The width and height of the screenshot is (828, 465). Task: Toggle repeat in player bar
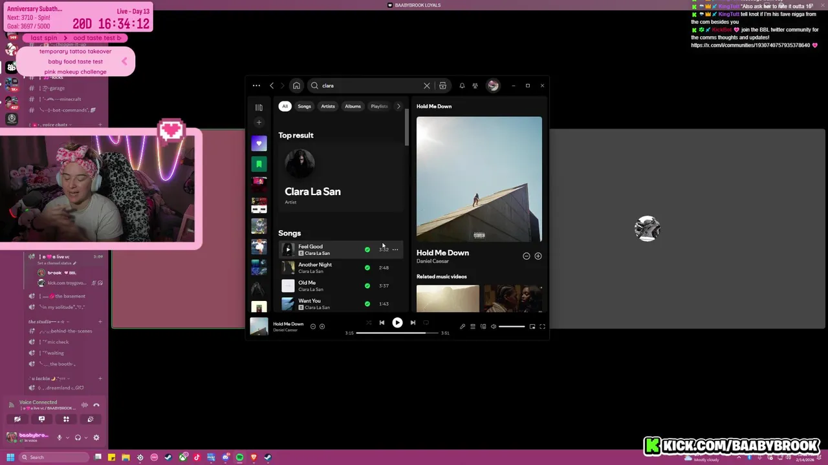pyautogui.click(x=426, y=322)
